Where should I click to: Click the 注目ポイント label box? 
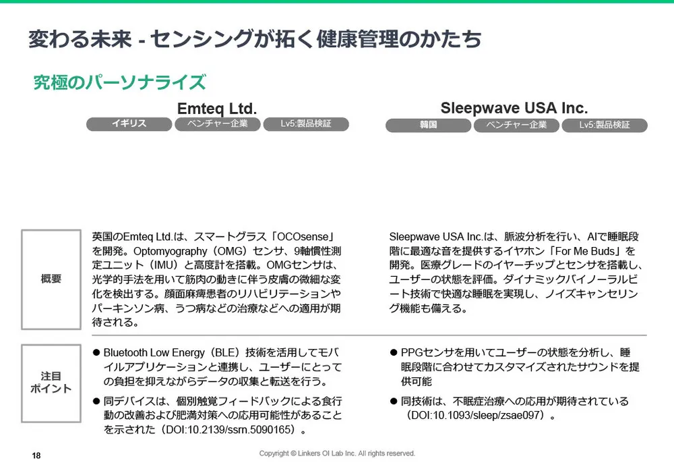click(x=51, y=383)
